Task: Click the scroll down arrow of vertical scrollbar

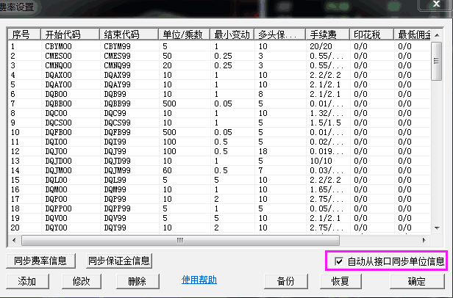Action: (x=437, y=228)
